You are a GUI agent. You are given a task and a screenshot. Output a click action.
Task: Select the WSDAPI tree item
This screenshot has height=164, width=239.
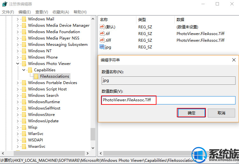click(35, 140)
